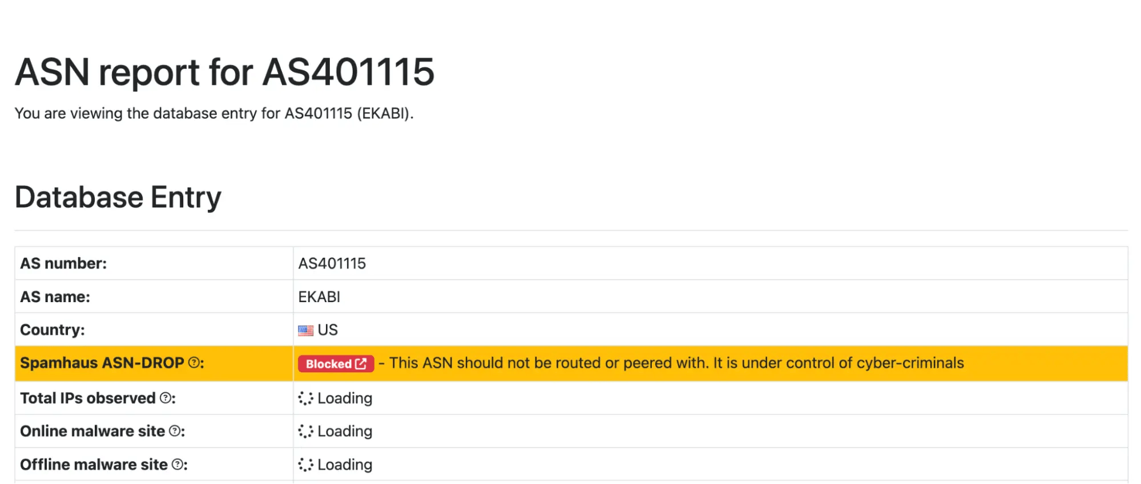Click the loading spinner for Offline malware site
This screenshot has width=1141, height=484.
coord(306,465)
